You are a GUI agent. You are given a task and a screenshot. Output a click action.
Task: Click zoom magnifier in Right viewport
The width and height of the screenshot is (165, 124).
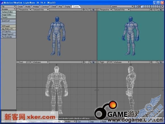click(158, 62)
